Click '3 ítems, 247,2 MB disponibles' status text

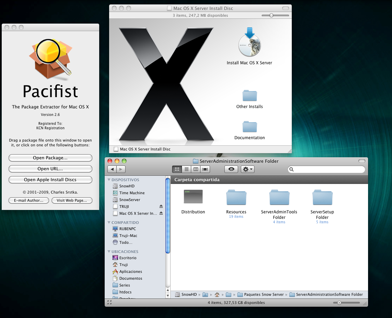click(x=200, y=15)
